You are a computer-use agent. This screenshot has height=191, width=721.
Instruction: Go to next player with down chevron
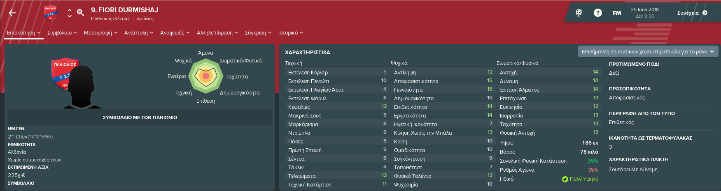(x=70, y=16)
